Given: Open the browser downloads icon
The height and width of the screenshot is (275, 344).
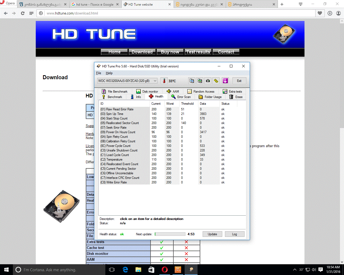Looking at the screenshot, I should click(x=330, y=13).
